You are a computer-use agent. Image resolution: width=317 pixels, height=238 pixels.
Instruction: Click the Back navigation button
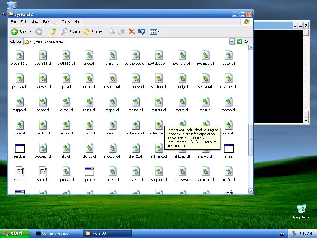[x=19, y=32]
